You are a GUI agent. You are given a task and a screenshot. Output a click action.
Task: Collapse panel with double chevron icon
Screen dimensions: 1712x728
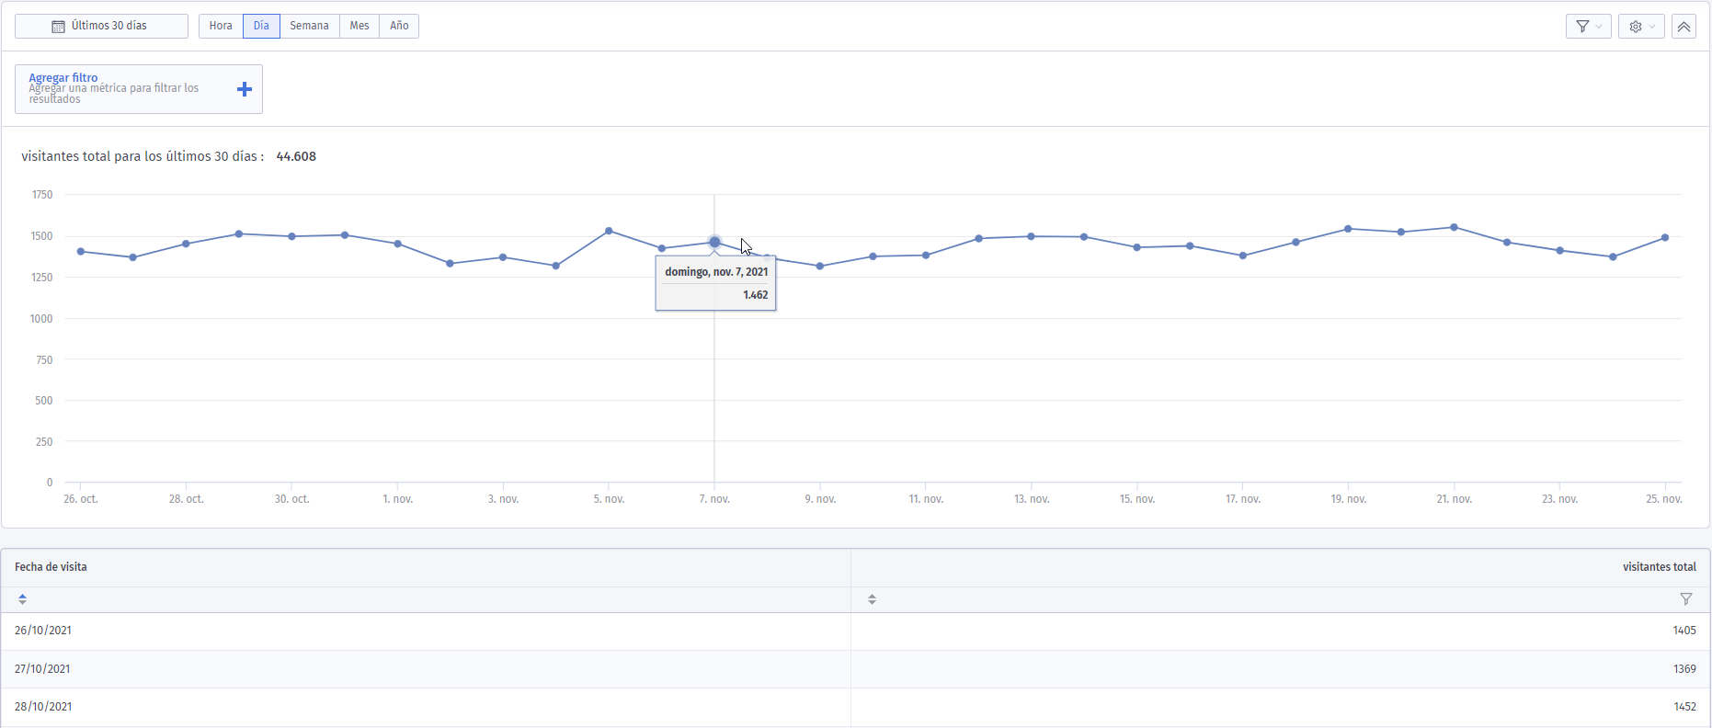click(x=1683, y=27)
